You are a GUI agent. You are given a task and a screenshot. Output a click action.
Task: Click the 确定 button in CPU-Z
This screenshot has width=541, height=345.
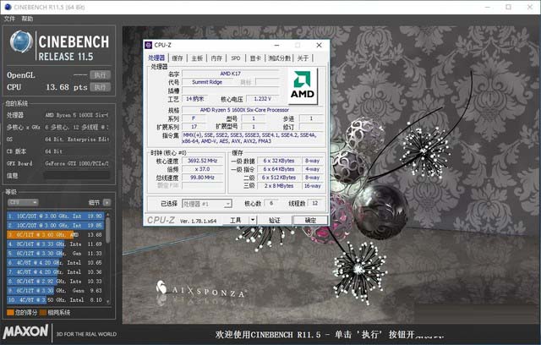click(x=310, y=220)
